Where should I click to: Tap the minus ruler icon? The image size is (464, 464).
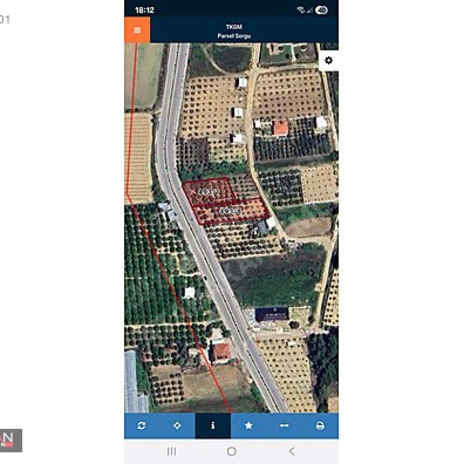point(284,425)
